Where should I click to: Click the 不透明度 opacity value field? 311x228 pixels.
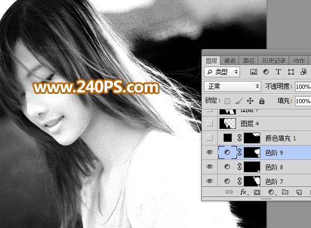pos(303,87)
